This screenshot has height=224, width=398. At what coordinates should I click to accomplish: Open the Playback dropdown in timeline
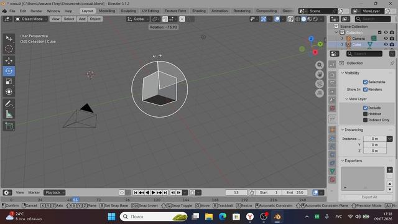(54, 192)
